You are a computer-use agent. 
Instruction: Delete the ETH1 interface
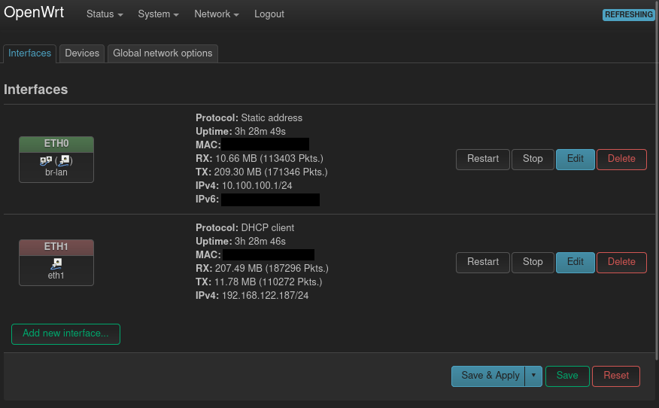[621, 262]
